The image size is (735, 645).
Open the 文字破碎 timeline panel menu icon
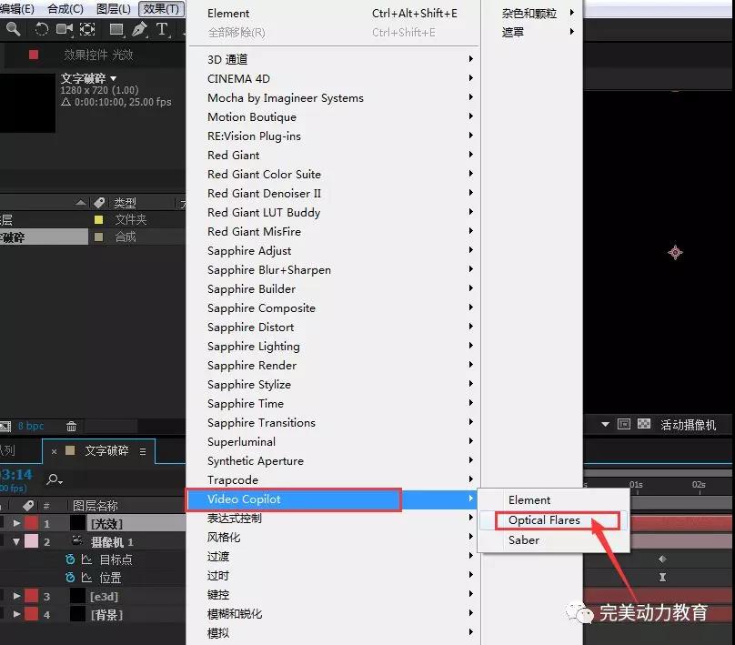(143, 451)
